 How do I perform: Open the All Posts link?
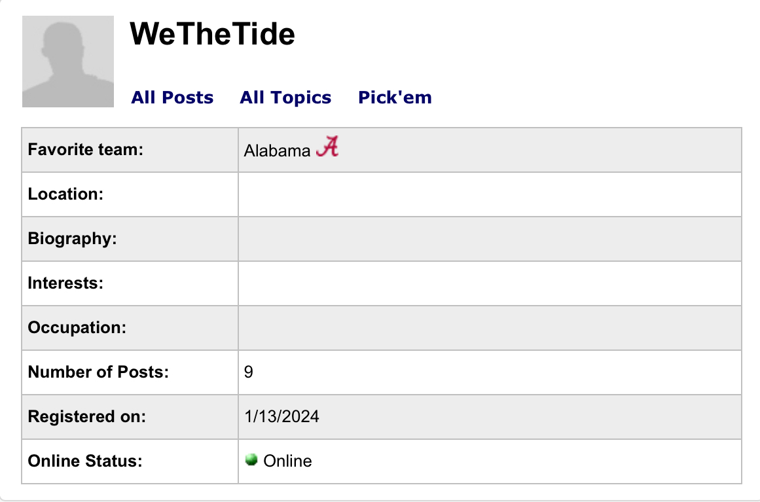[x=172, y=98]
